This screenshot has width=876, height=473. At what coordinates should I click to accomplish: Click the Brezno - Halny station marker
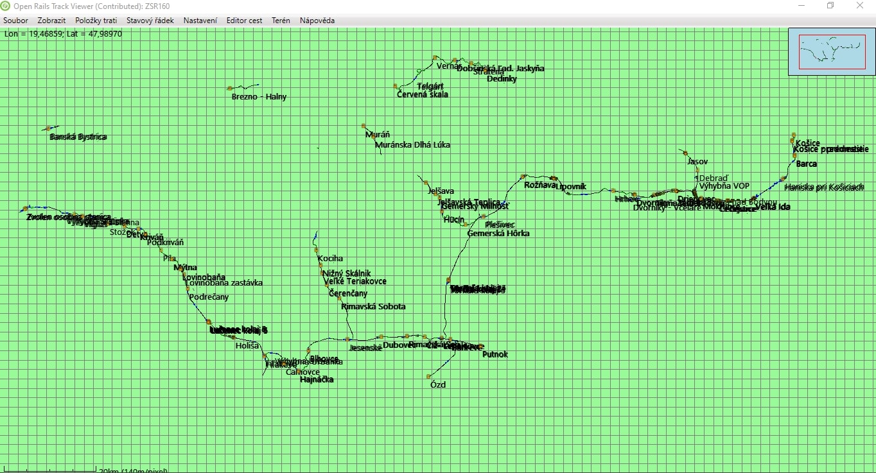pyautogui.click(x=229, y=88)
